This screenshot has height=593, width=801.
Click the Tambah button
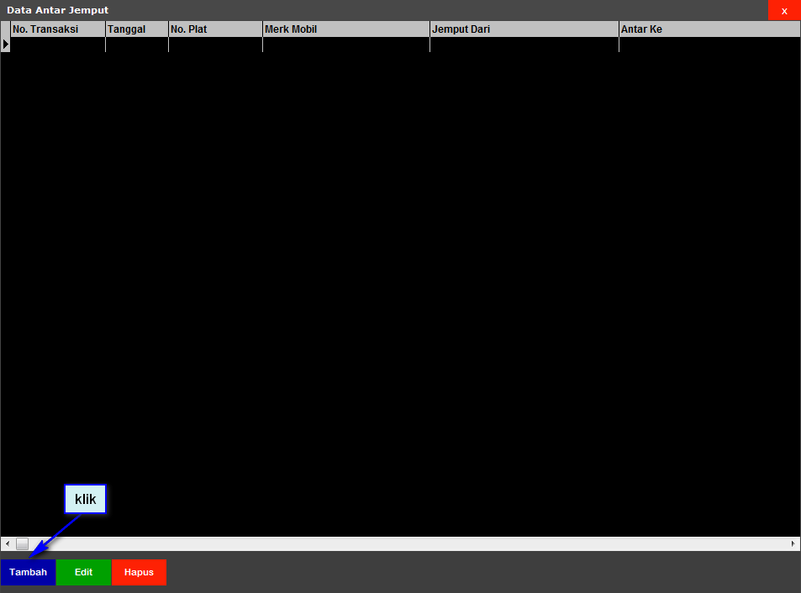coord(28,572)
